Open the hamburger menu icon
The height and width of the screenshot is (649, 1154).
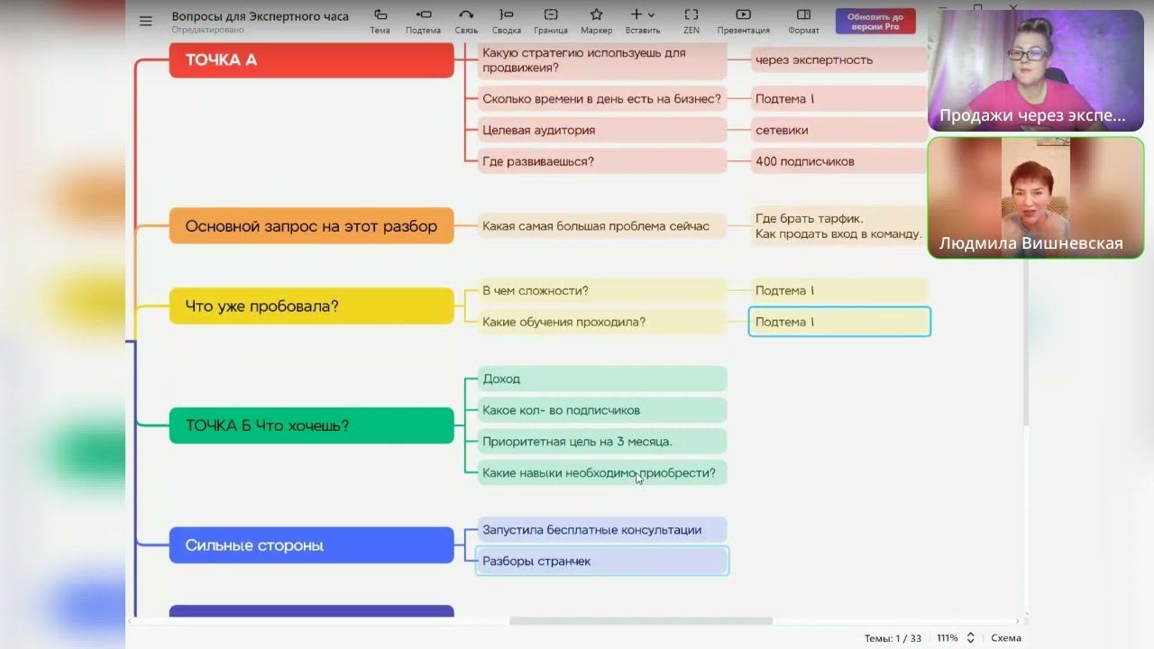point(146,22)
